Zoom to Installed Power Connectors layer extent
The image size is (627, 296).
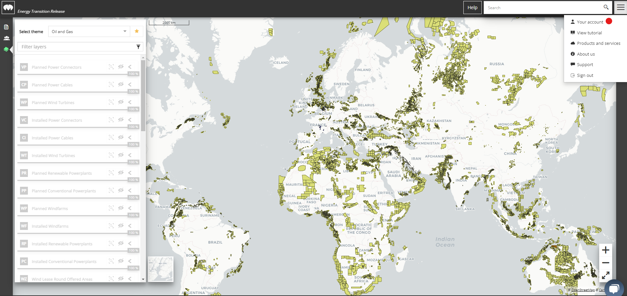click(x=111, y=120)
